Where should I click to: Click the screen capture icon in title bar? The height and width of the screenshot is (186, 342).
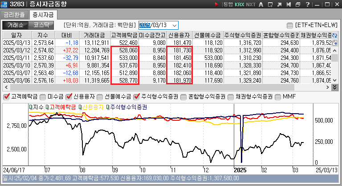pyautogui.click(x=270, y=4)
